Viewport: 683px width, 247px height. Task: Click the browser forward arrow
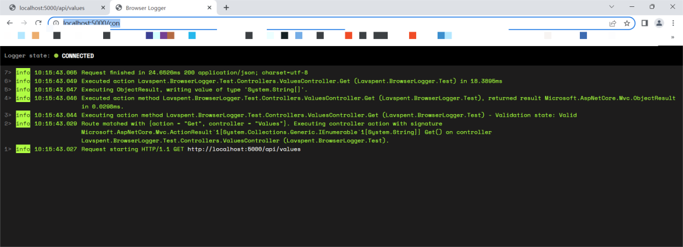(24, 23)
